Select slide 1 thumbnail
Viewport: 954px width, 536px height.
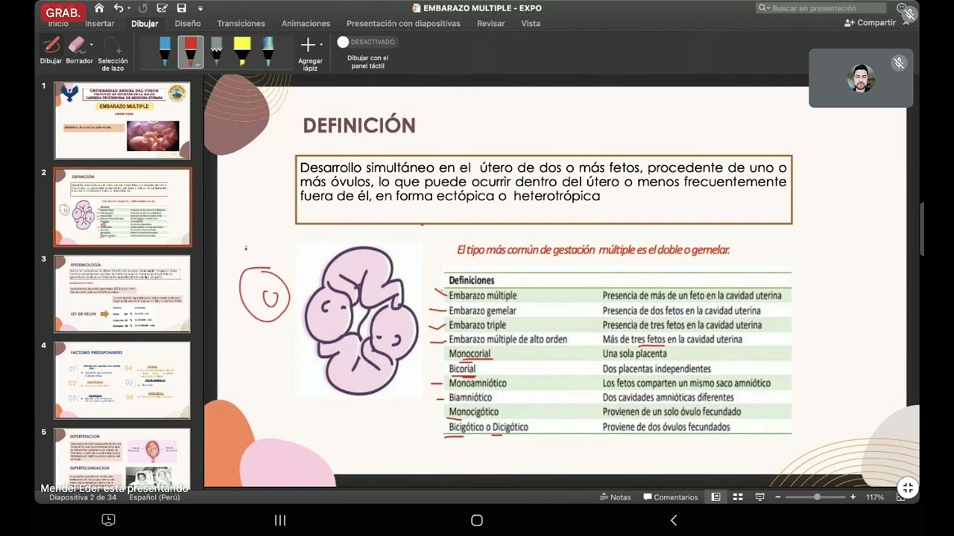122,120
